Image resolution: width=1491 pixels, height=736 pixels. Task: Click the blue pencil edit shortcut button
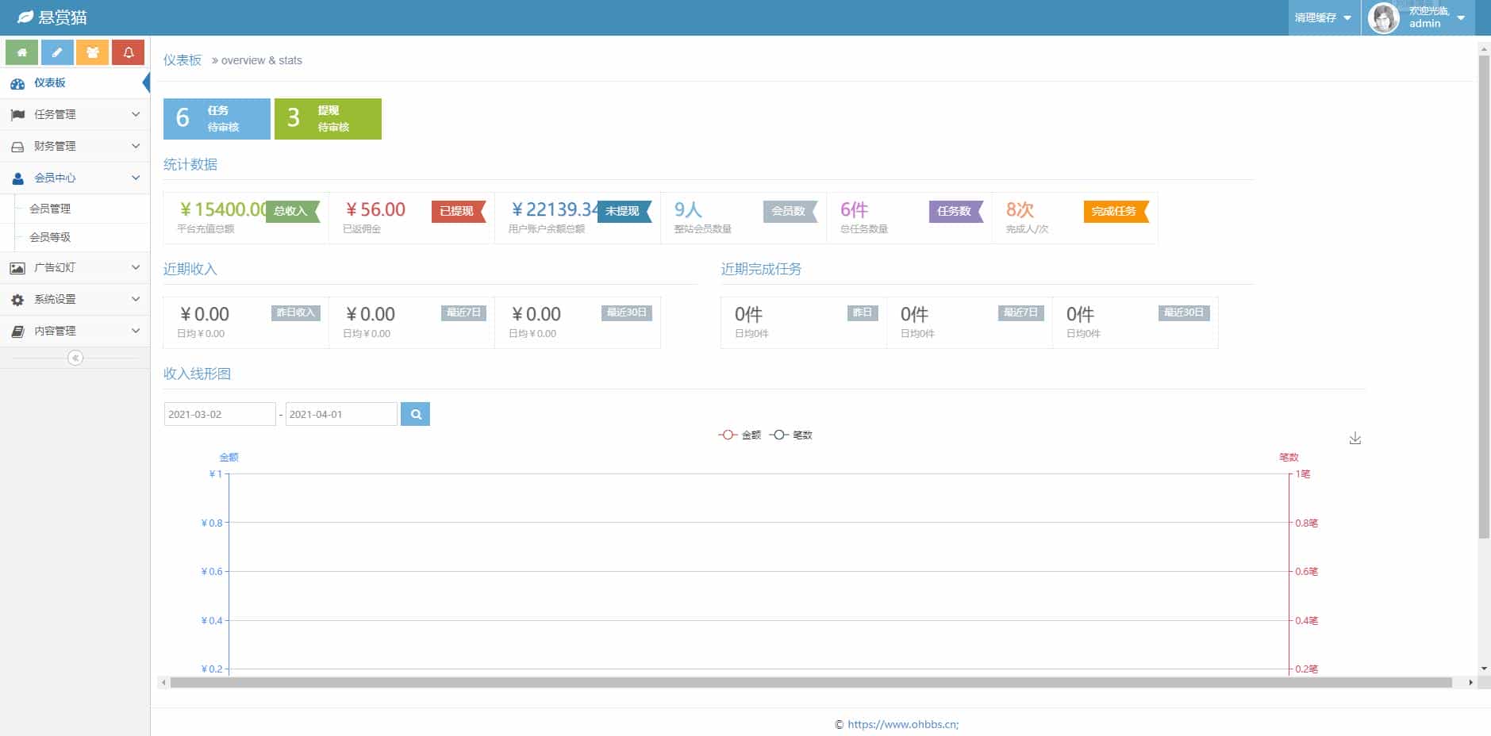pyautogui.click(x=57, y=52)
